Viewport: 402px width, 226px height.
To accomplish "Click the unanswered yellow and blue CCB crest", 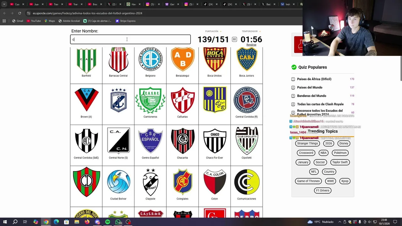I will coord(215,100).
